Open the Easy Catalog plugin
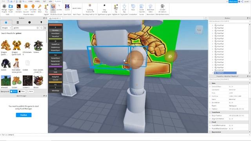This screenshot has height=141, width=251. click(104, 8)
